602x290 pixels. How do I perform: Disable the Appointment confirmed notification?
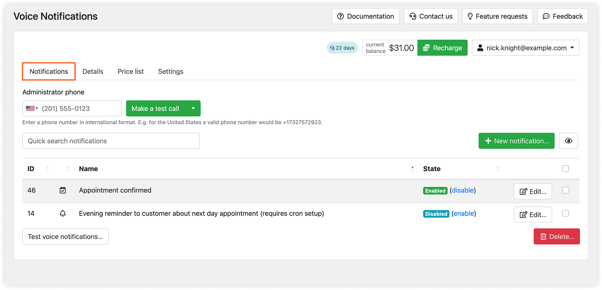(463, 190)
